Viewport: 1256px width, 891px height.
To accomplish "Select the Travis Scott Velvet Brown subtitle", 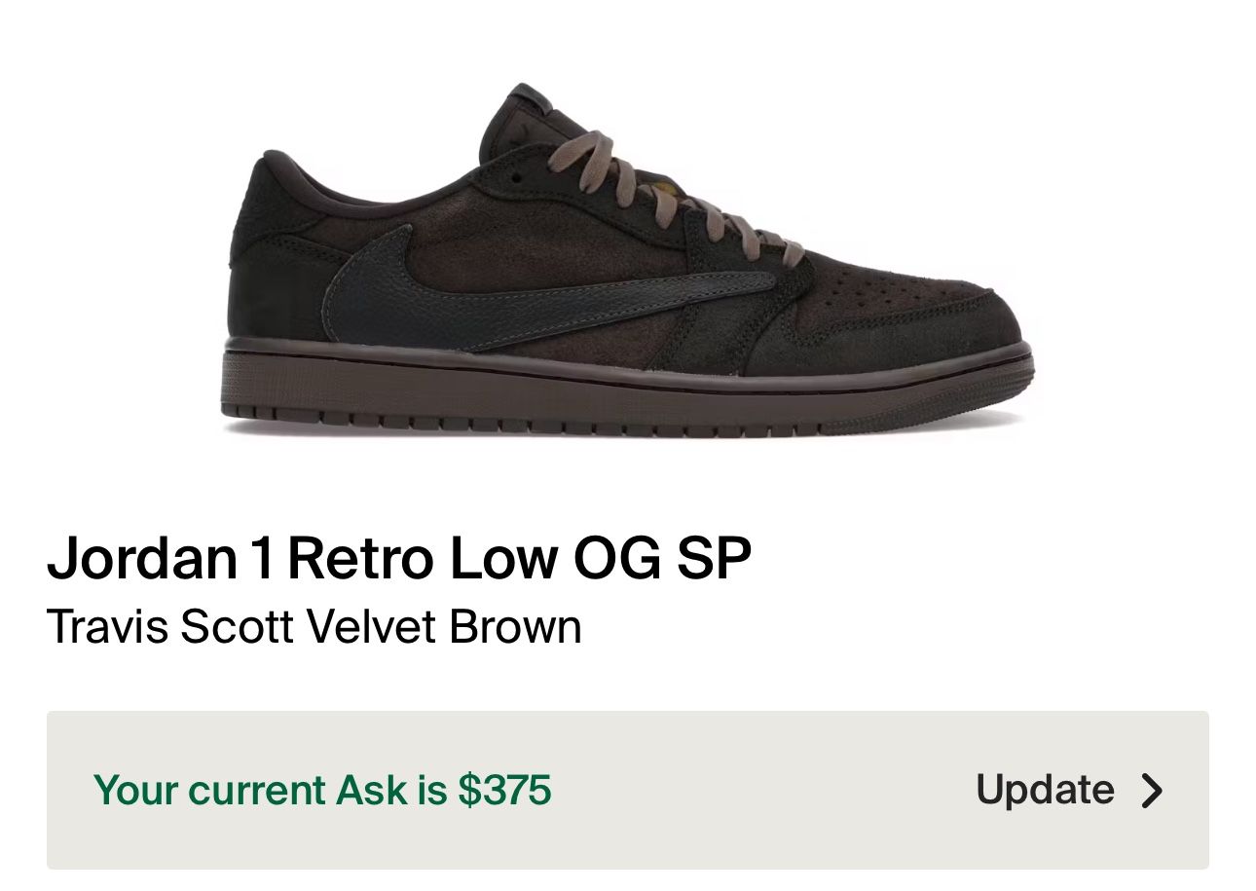I will (x=314, y=624).
